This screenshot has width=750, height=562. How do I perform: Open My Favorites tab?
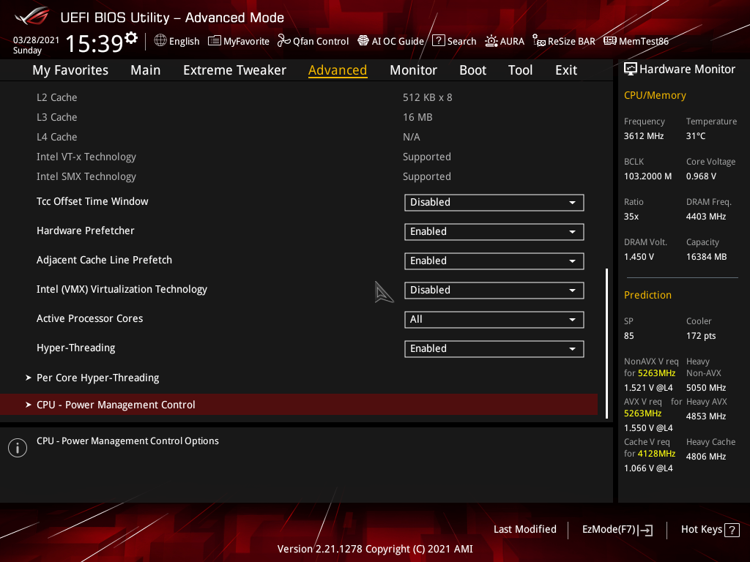[70, 70]
